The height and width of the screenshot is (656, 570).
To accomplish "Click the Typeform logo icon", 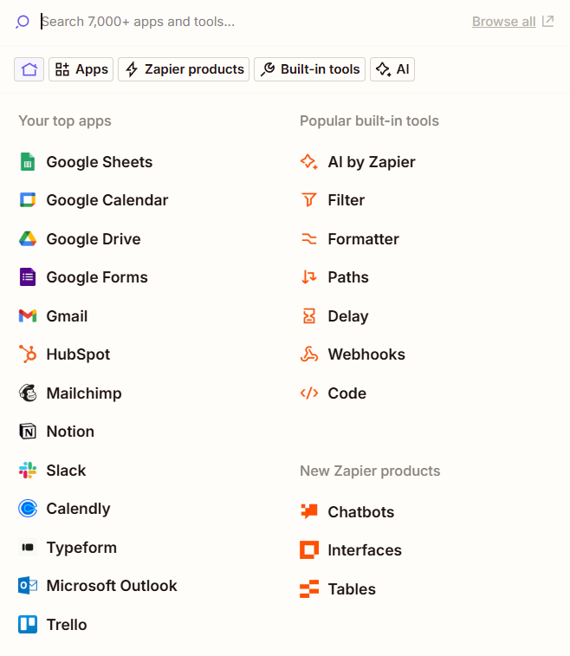I will [x=28, y=547].
